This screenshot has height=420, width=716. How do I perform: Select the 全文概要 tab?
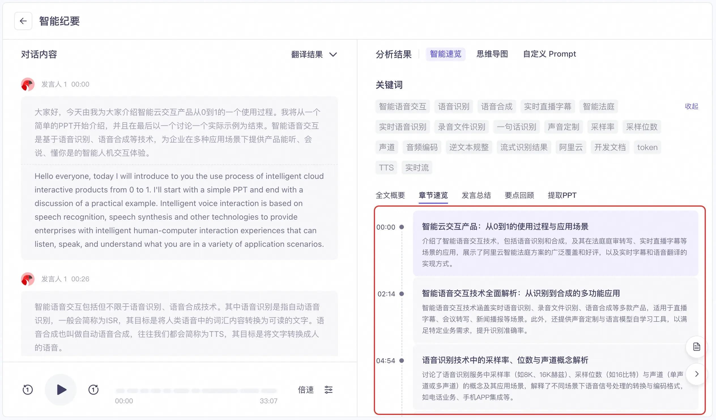click(390, 195)
